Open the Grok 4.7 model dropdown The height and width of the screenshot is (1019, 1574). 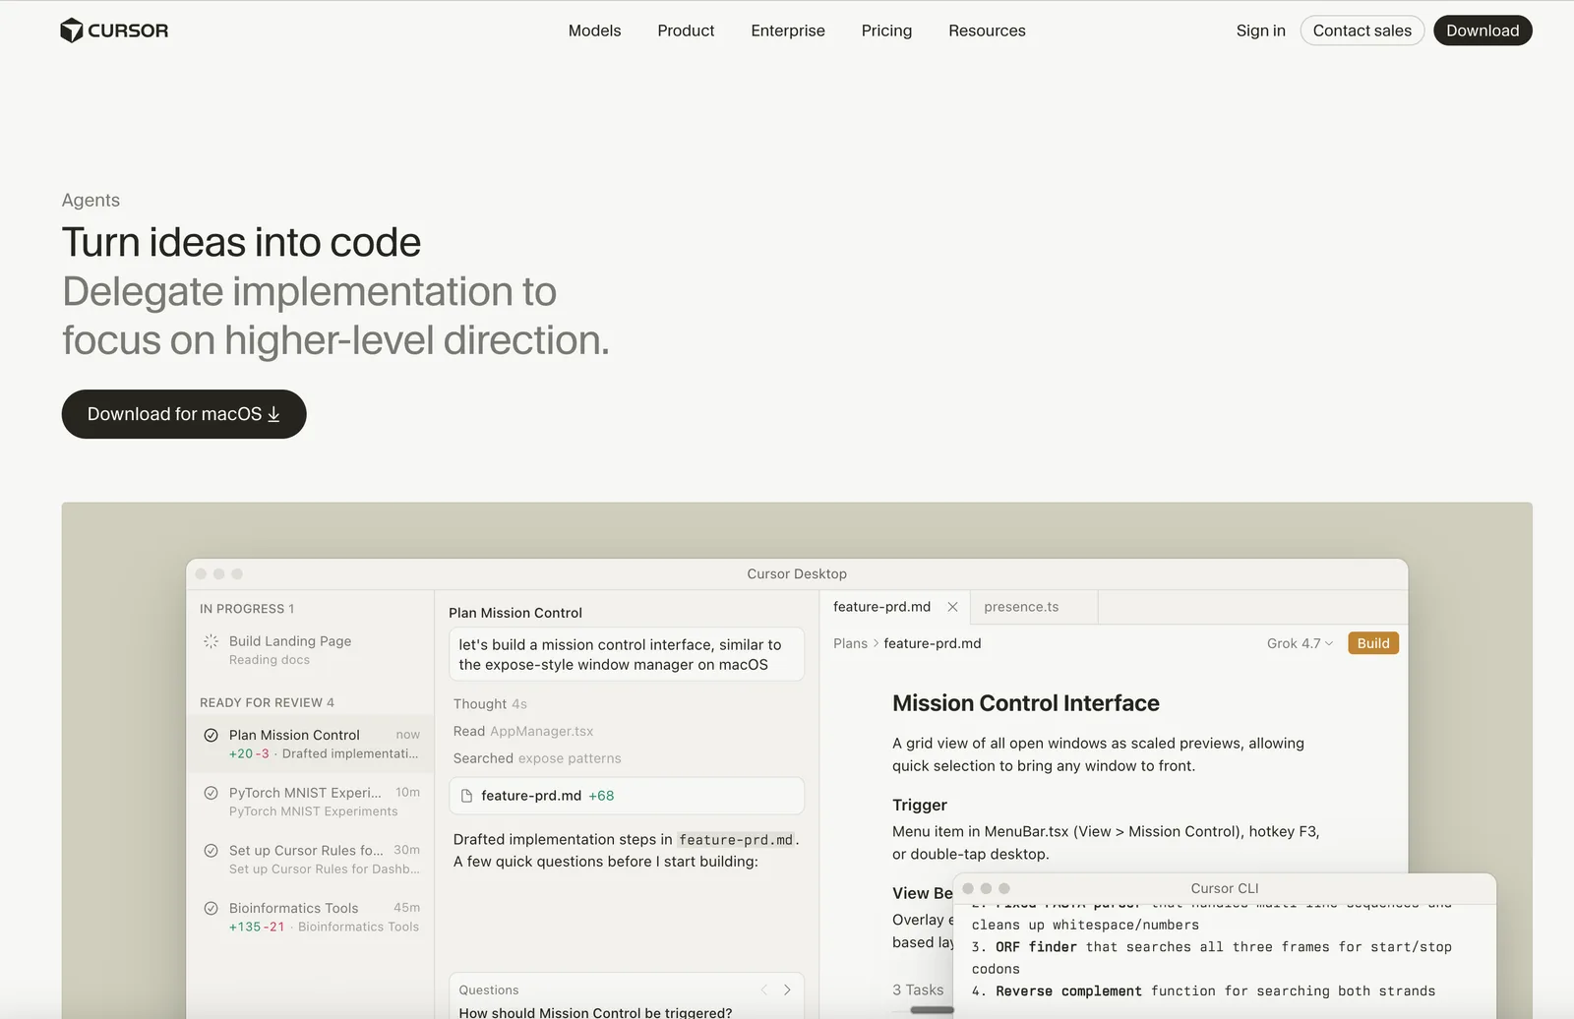(x=1300, y=643)
